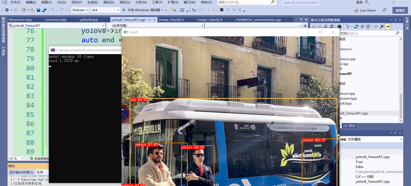Open the x64 platform dropdown

pos(105,10)
